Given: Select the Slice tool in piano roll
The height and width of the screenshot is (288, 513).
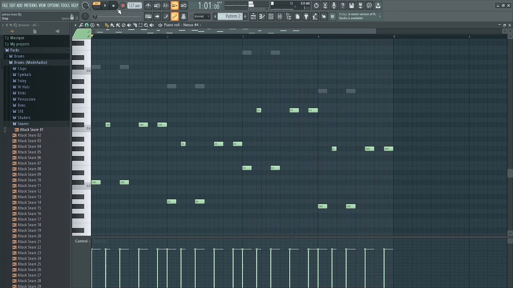Looking at the screenshot, I should [135, 25].
